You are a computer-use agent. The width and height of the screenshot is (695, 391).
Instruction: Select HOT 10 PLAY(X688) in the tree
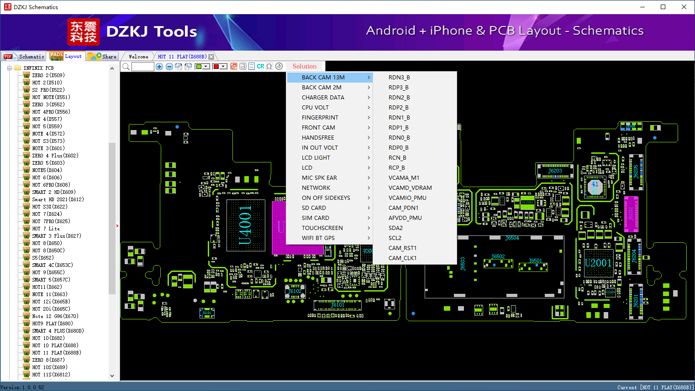[x=55, y=345]
